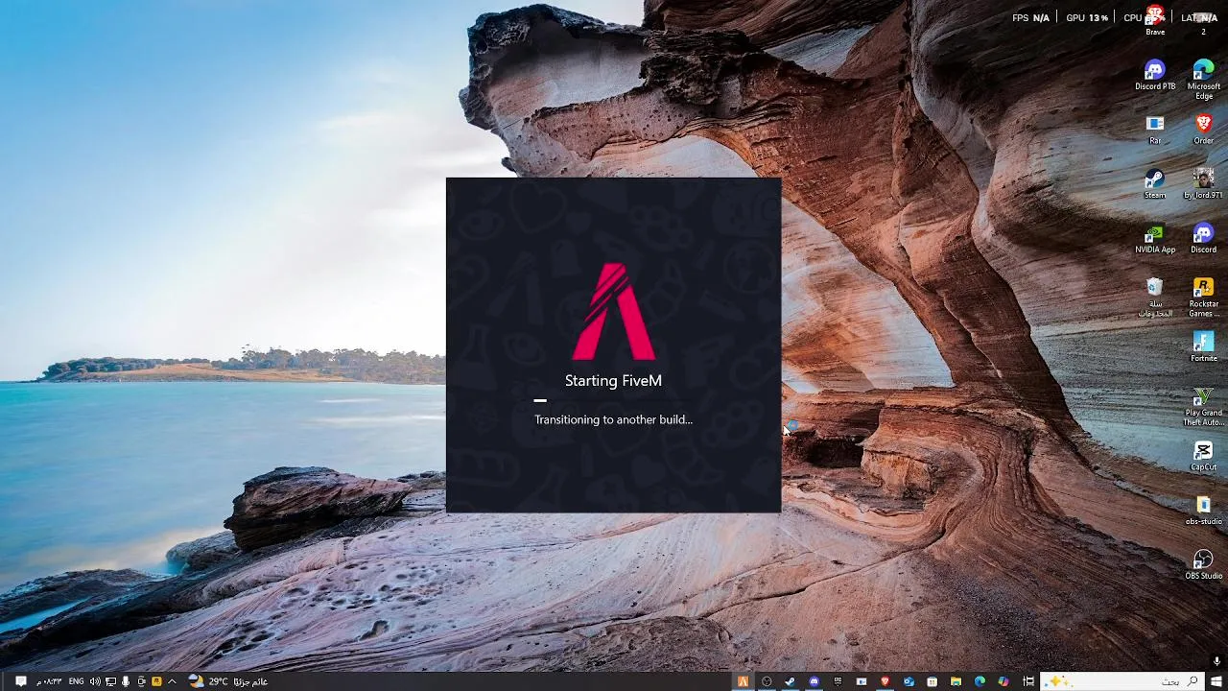Open the Discord PTB desktop shortcut

[1155, 75]
